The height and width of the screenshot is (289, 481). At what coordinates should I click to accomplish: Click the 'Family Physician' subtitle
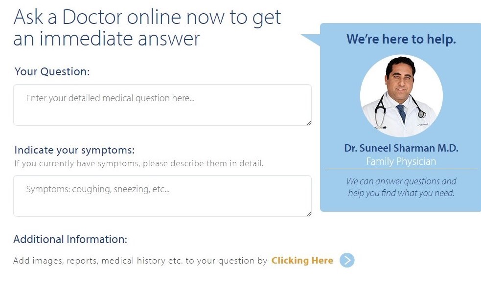401,161
